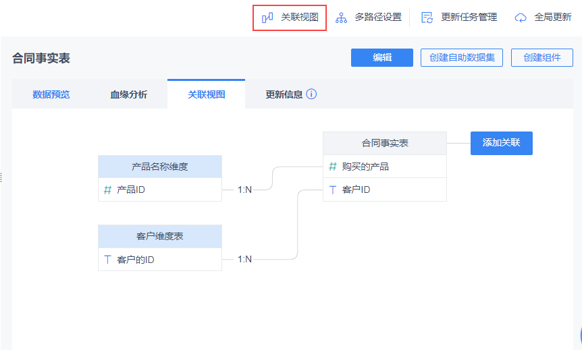
Task: Click the T icon beside 客户的ID
Action: [107, 260]
